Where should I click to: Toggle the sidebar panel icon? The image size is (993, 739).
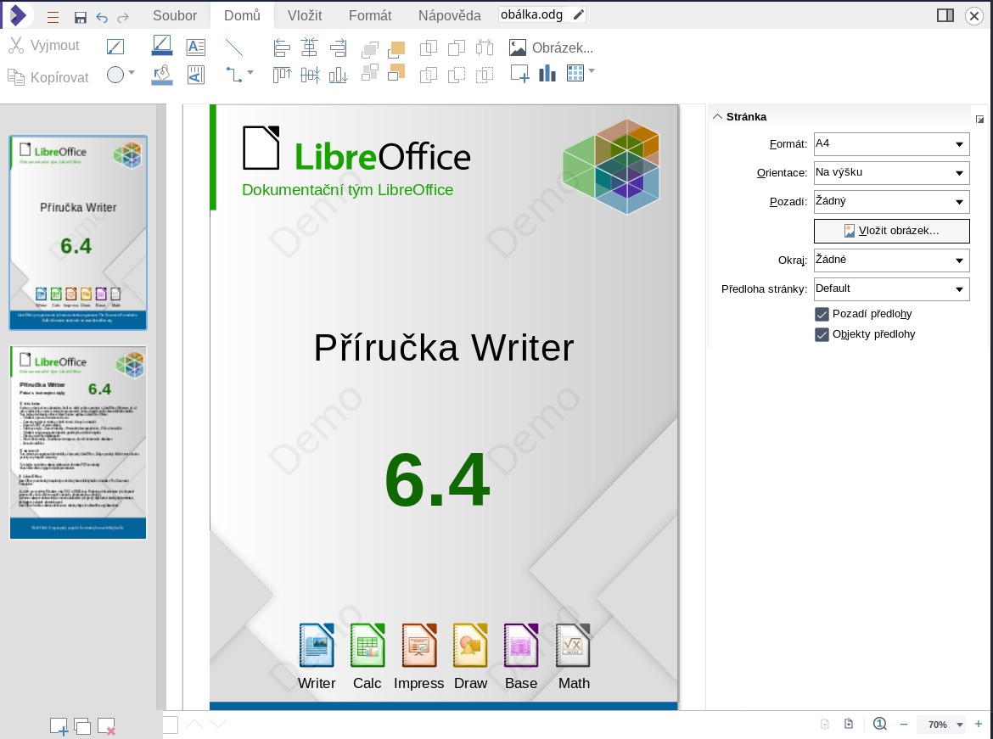tap(945, 15)
